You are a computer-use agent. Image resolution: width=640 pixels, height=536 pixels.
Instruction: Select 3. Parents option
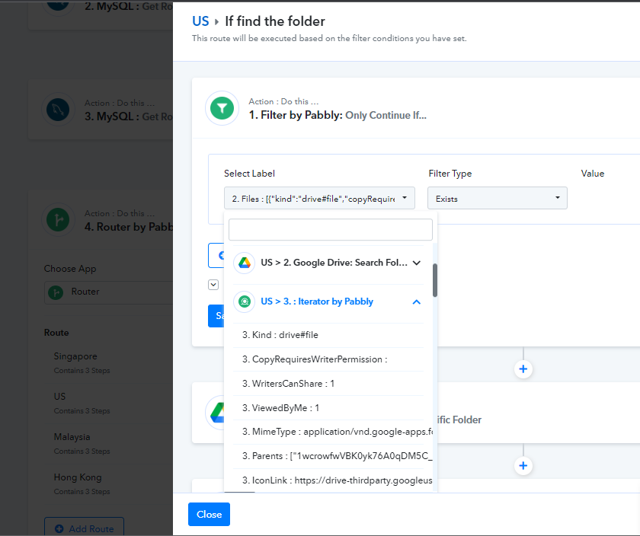coord(333,456)
